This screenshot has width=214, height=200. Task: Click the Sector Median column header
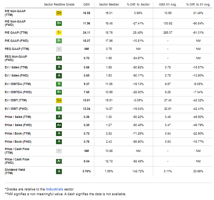[109, 4]
